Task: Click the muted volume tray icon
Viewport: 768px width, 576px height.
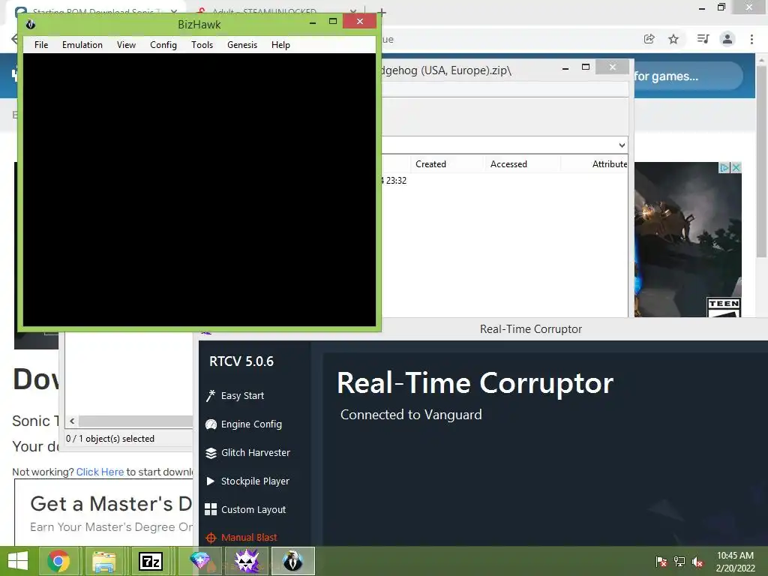Action: [x=697, y=562]
